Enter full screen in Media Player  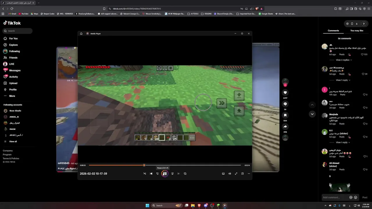236,174
